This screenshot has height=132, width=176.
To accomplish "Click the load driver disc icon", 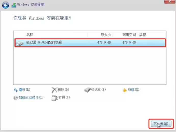I will 16,98.
